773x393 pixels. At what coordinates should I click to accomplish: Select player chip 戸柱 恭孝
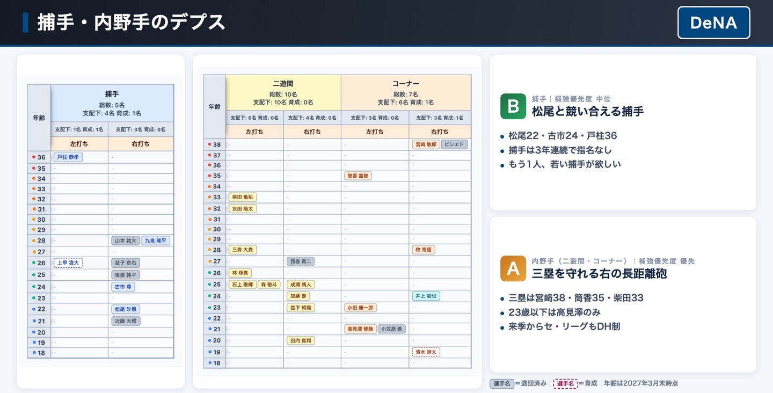pos(68,157)
